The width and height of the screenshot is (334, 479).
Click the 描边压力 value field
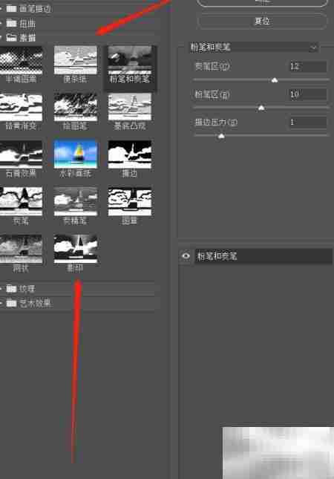pyautogui.click(x=308, y=123)
